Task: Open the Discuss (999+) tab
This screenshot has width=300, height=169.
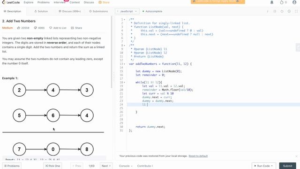Action: point(70,11)
